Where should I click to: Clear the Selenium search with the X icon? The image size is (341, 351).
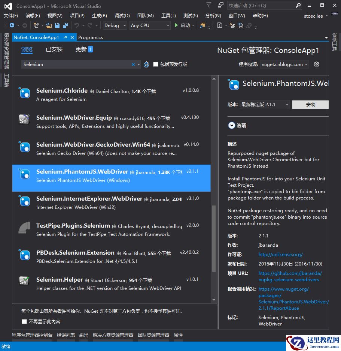[133, 64]
